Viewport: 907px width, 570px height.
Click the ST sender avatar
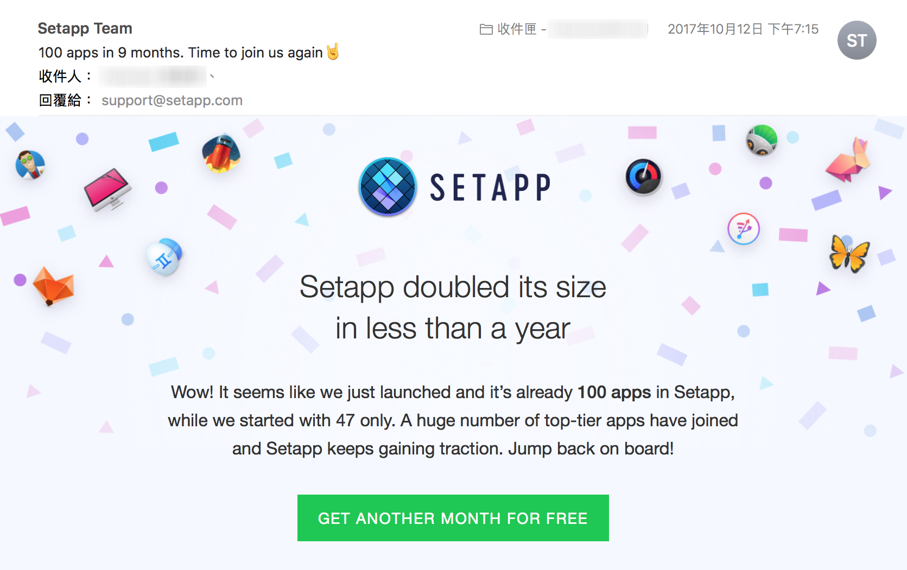click(857, 40)
